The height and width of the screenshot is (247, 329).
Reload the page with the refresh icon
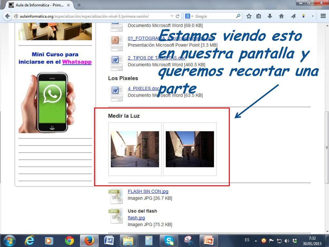coord(177,16)
